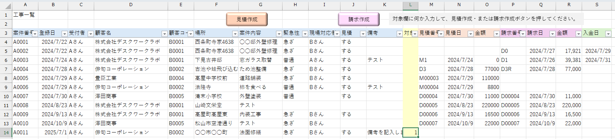Select column header D
The width and height of the screenshot is (615, 139).
pyautogui.click(x=131, y=5)
